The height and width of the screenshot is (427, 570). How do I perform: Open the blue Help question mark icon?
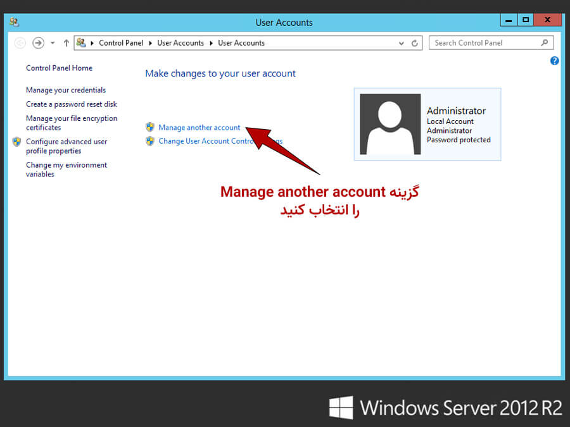pyautogui.click(x=554, y=61)
